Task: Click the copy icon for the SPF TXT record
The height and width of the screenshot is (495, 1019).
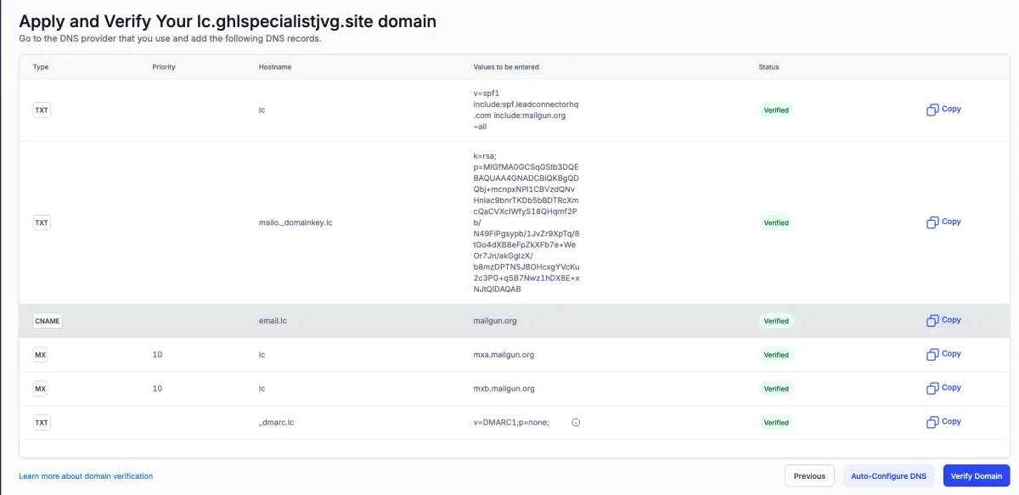Action: click(932, 110)
